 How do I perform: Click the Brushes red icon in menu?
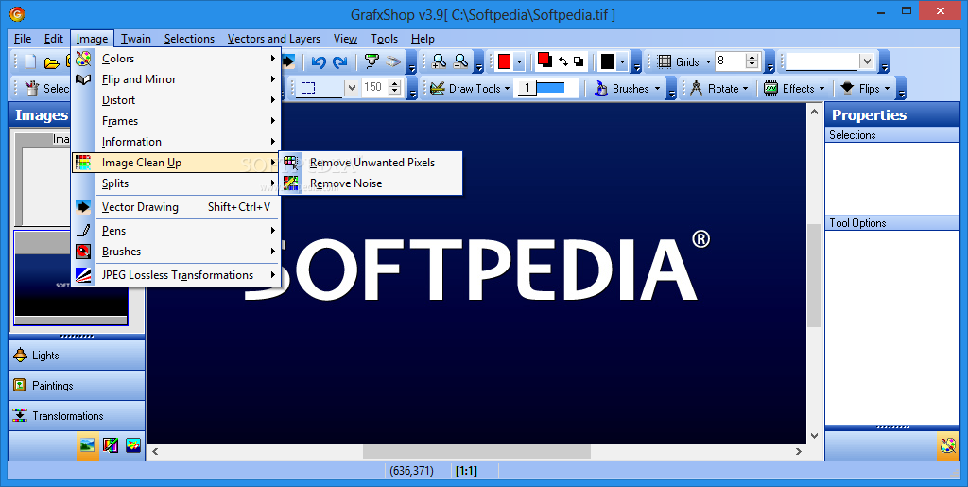point(83,252)
